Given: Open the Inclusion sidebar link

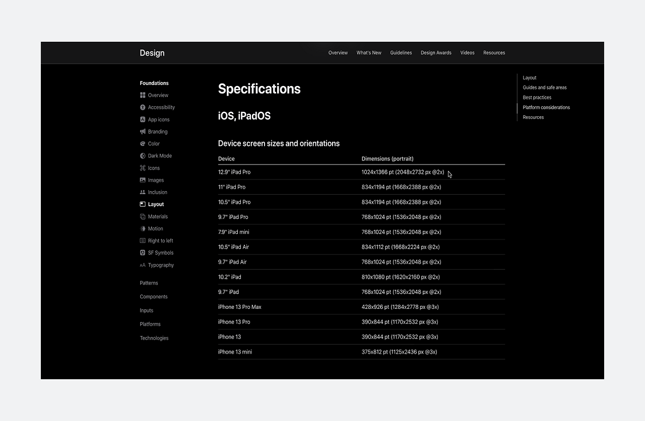Looking at the screenshot, I should point(158,192).
